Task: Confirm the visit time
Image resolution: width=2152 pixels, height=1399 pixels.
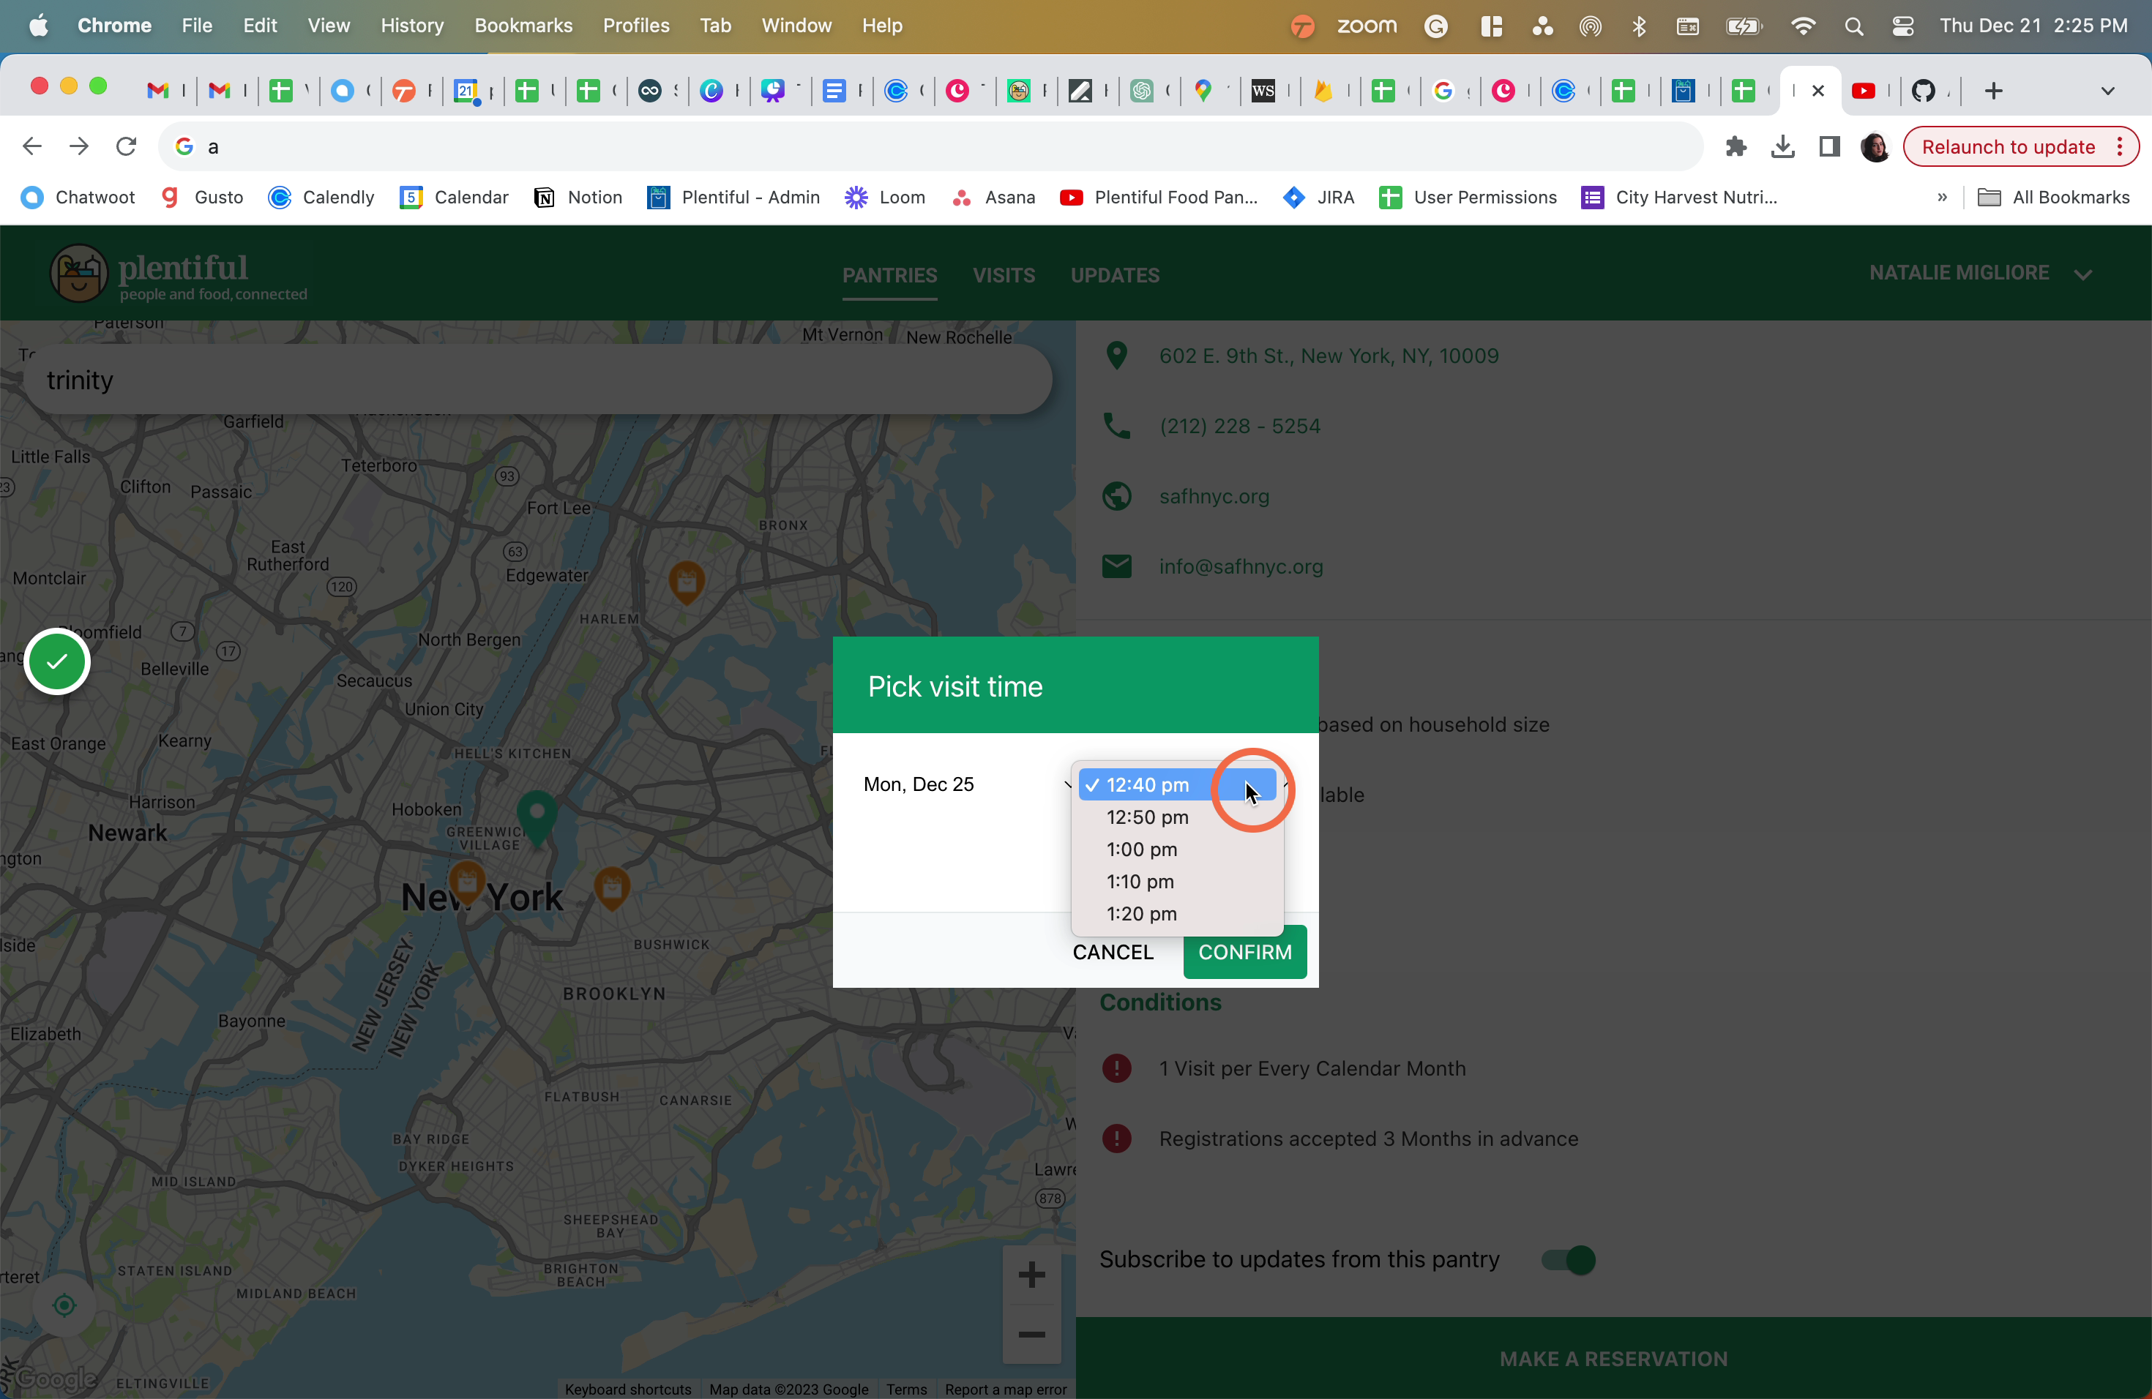Action: pyautogui.click(x=1245, y=952)
